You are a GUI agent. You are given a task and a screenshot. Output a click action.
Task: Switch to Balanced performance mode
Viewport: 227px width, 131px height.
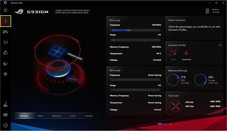[56, 116]
